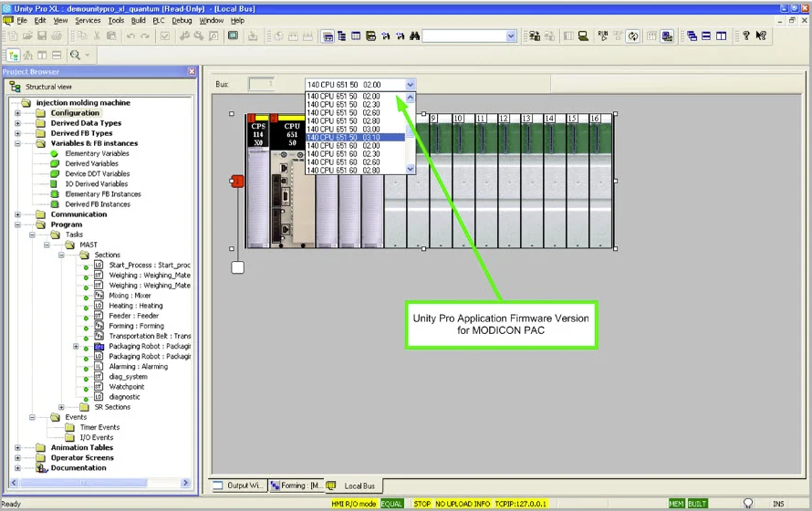Select 140 CPU 651 50 02.30 in list

point(355,105)
